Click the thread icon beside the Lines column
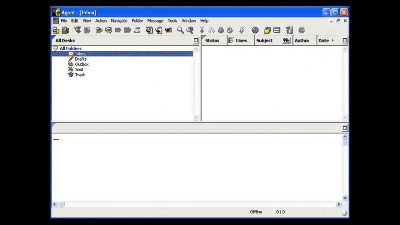 pos(231,41)
